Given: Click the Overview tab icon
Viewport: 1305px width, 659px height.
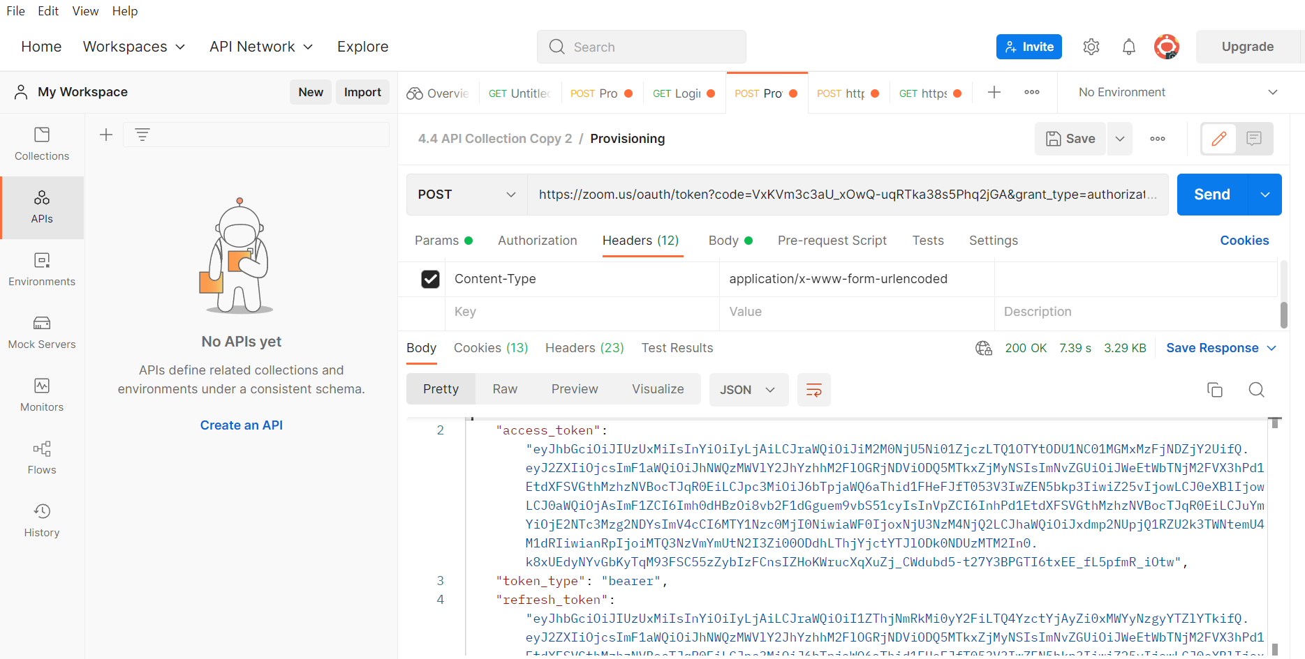Looking at the screenshot, I should [415, 93].
